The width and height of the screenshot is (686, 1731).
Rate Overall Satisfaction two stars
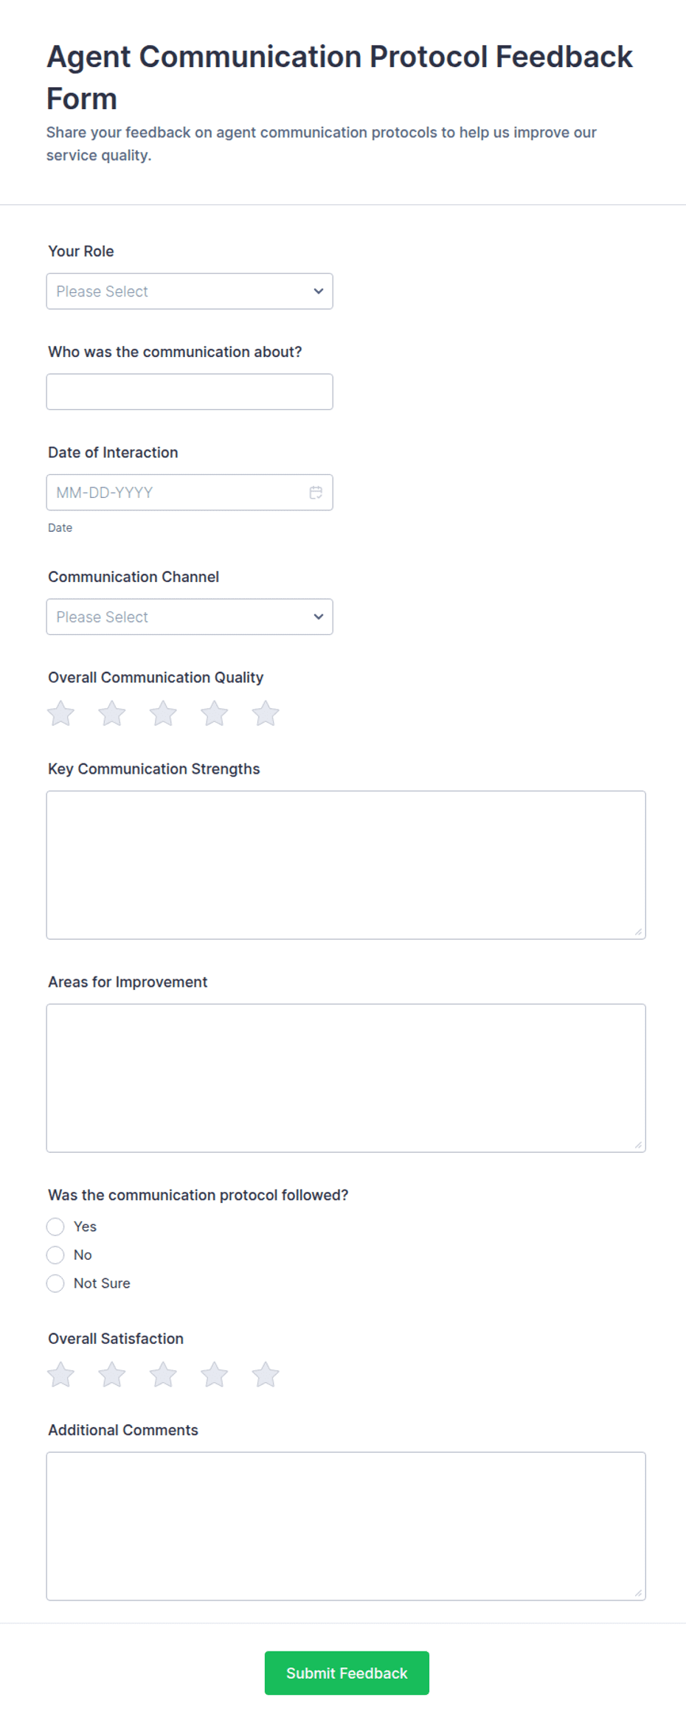click(x=112, y=1375)
